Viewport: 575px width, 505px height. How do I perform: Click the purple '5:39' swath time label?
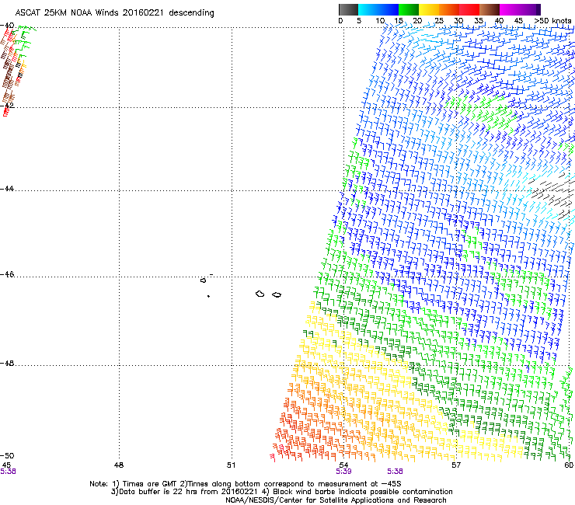coord(343,472)
